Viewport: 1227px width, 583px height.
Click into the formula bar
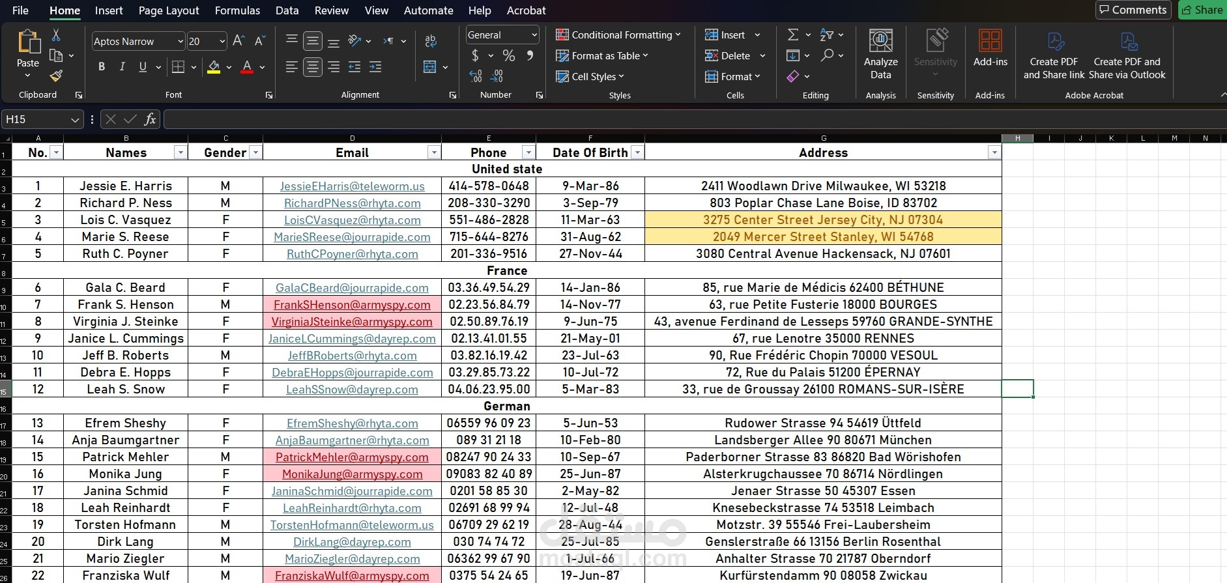[x=694, y=119]
